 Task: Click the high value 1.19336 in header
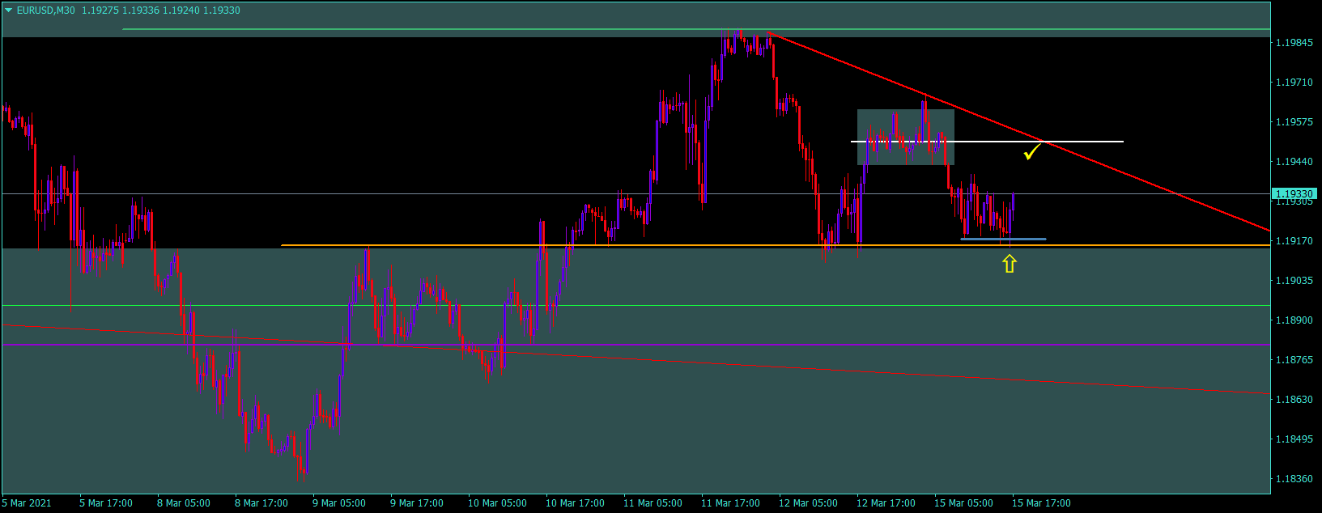[x=140, y=11]
